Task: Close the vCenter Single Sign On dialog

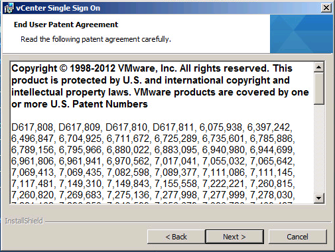Action: pyautogui.click(x=326, y=8)
